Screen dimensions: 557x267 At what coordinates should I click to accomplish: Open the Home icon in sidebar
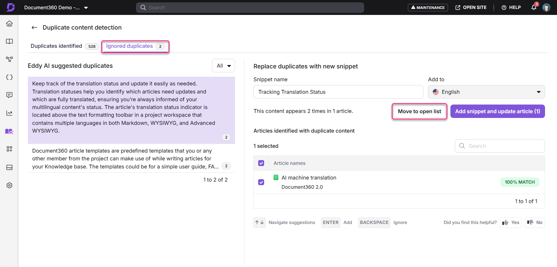(9, 24)
